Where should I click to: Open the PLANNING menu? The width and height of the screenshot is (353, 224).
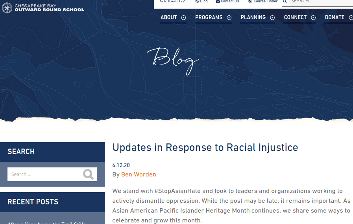253,17
